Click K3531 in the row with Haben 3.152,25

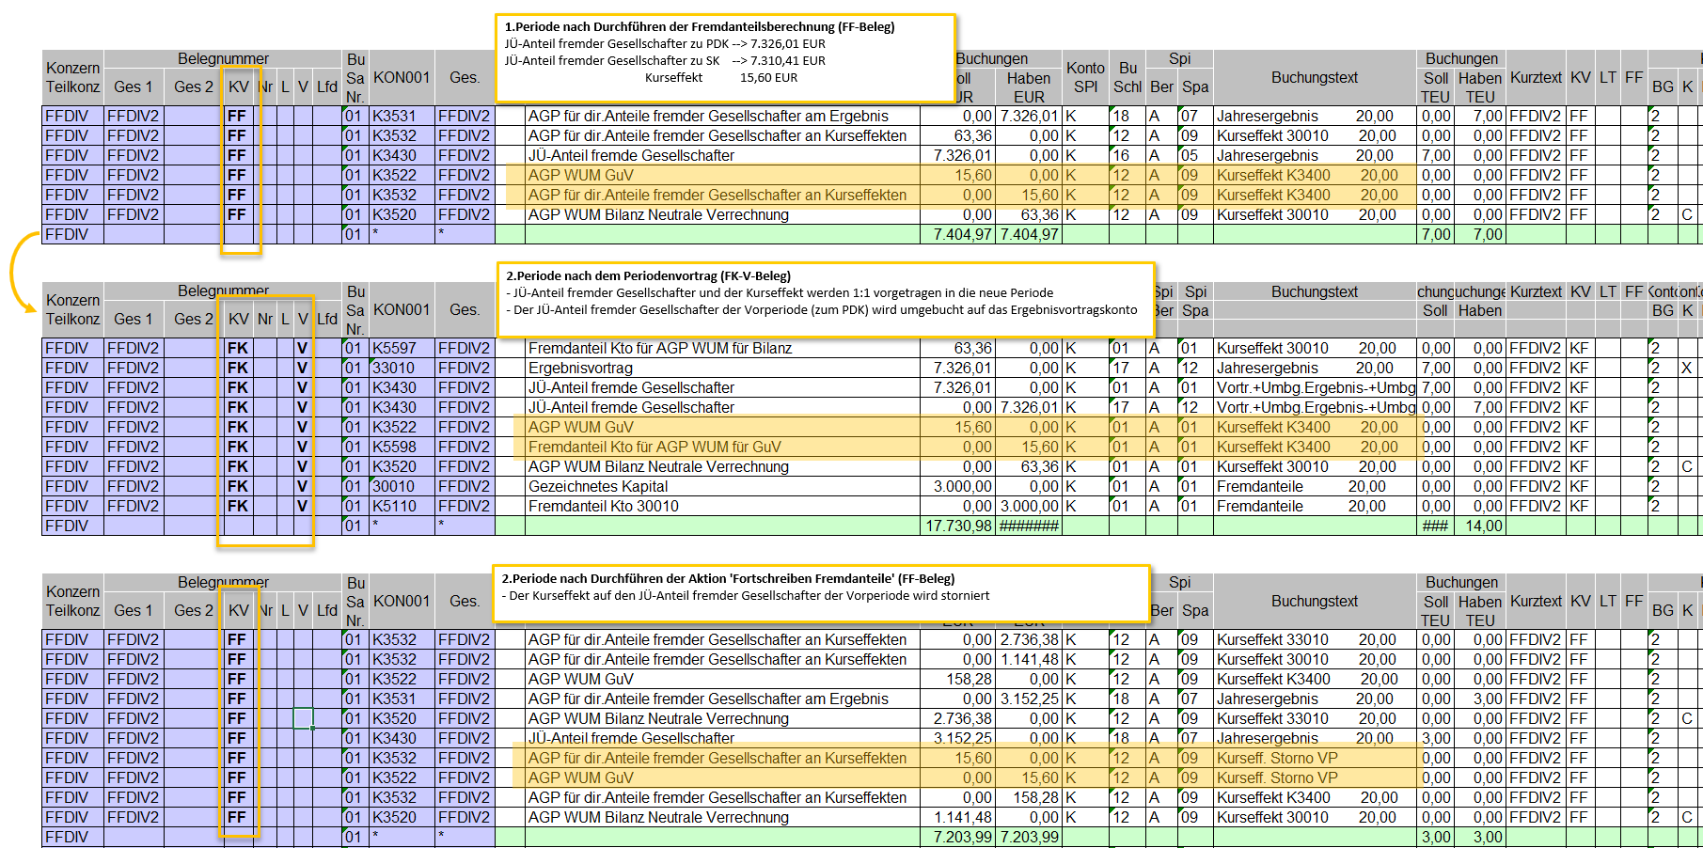click(402, 699)
